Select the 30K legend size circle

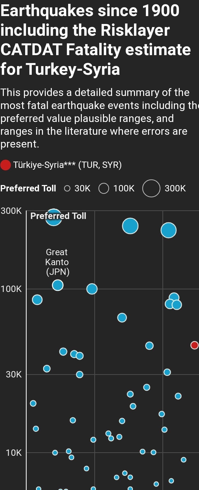coord(67,188)
